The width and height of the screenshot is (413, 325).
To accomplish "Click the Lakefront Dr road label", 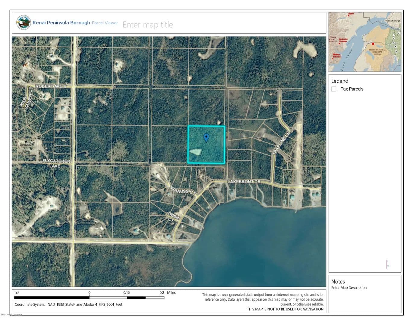I will 244,181.
